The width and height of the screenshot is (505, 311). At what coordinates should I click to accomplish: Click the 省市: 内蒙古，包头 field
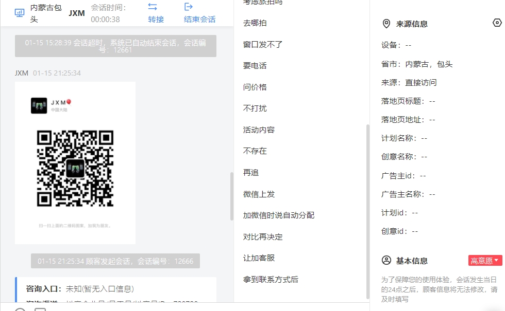[417, 64]
